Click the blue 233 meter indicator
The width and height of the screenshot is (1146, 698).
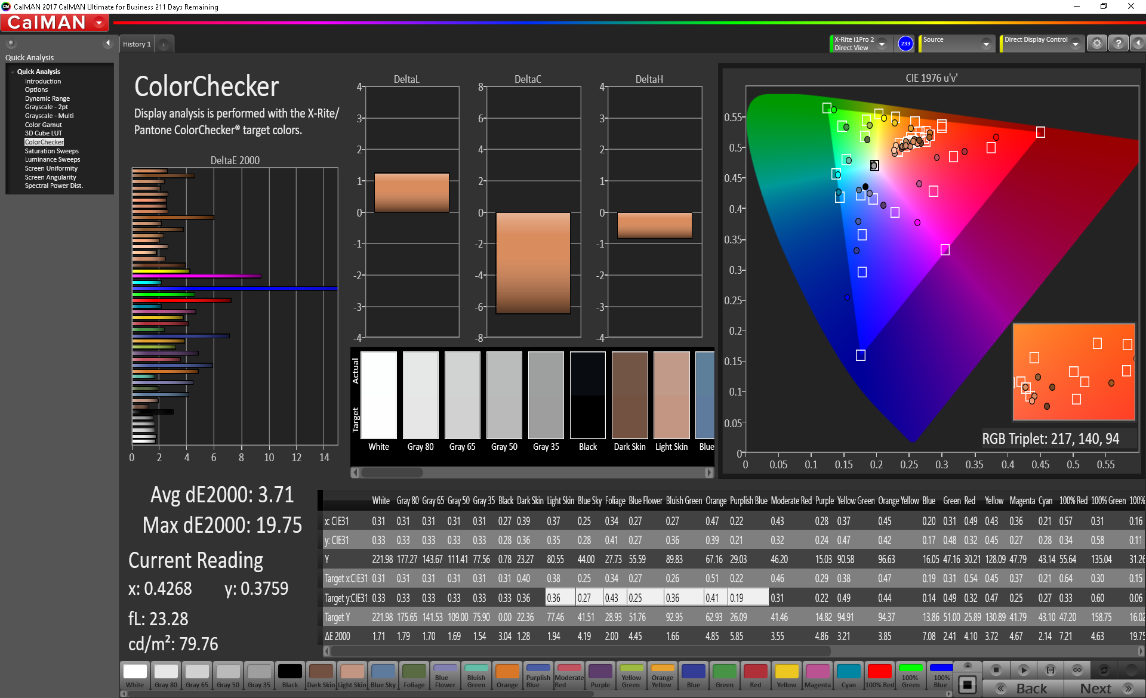pyautogui.click(x=905, y=44)
